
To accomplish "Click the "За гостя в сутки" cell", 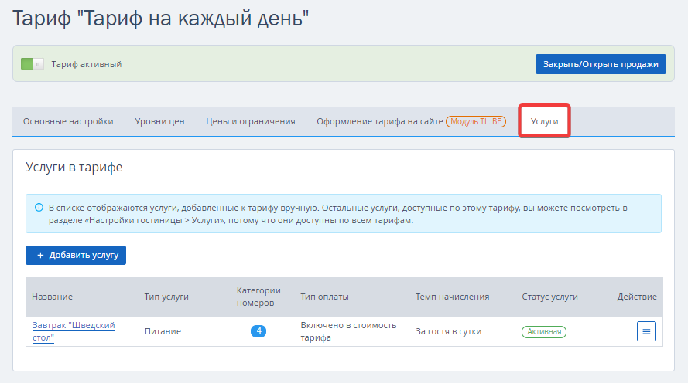I will (x=448, y=331).
